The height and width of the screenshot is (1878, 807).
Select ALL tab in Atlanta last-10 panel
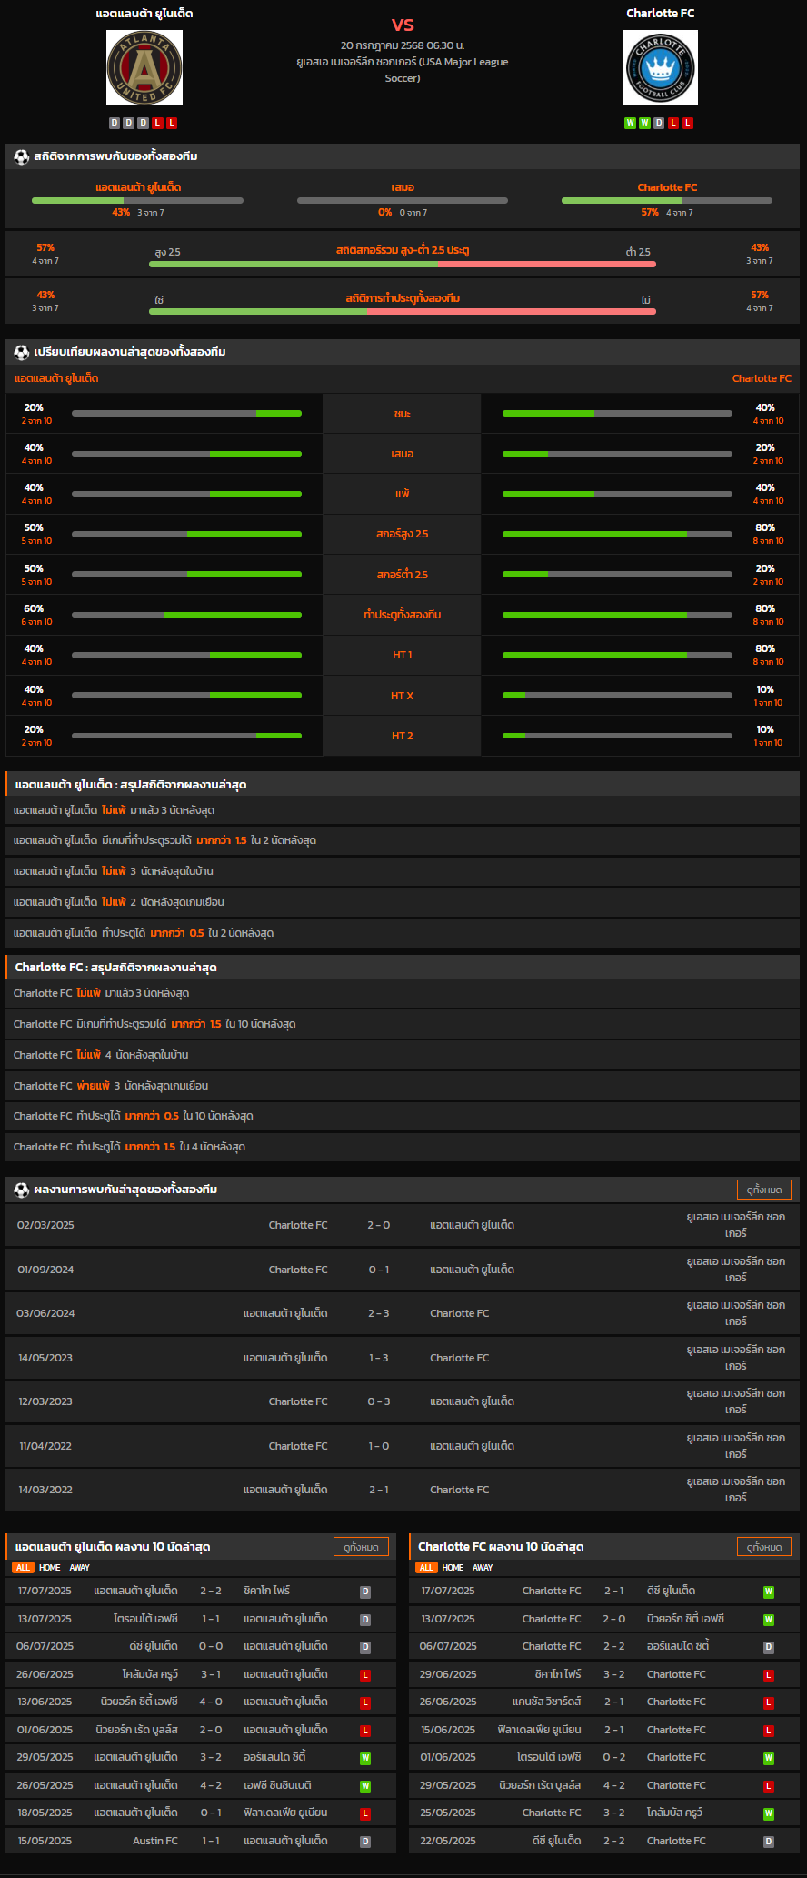pos(23,1567)
